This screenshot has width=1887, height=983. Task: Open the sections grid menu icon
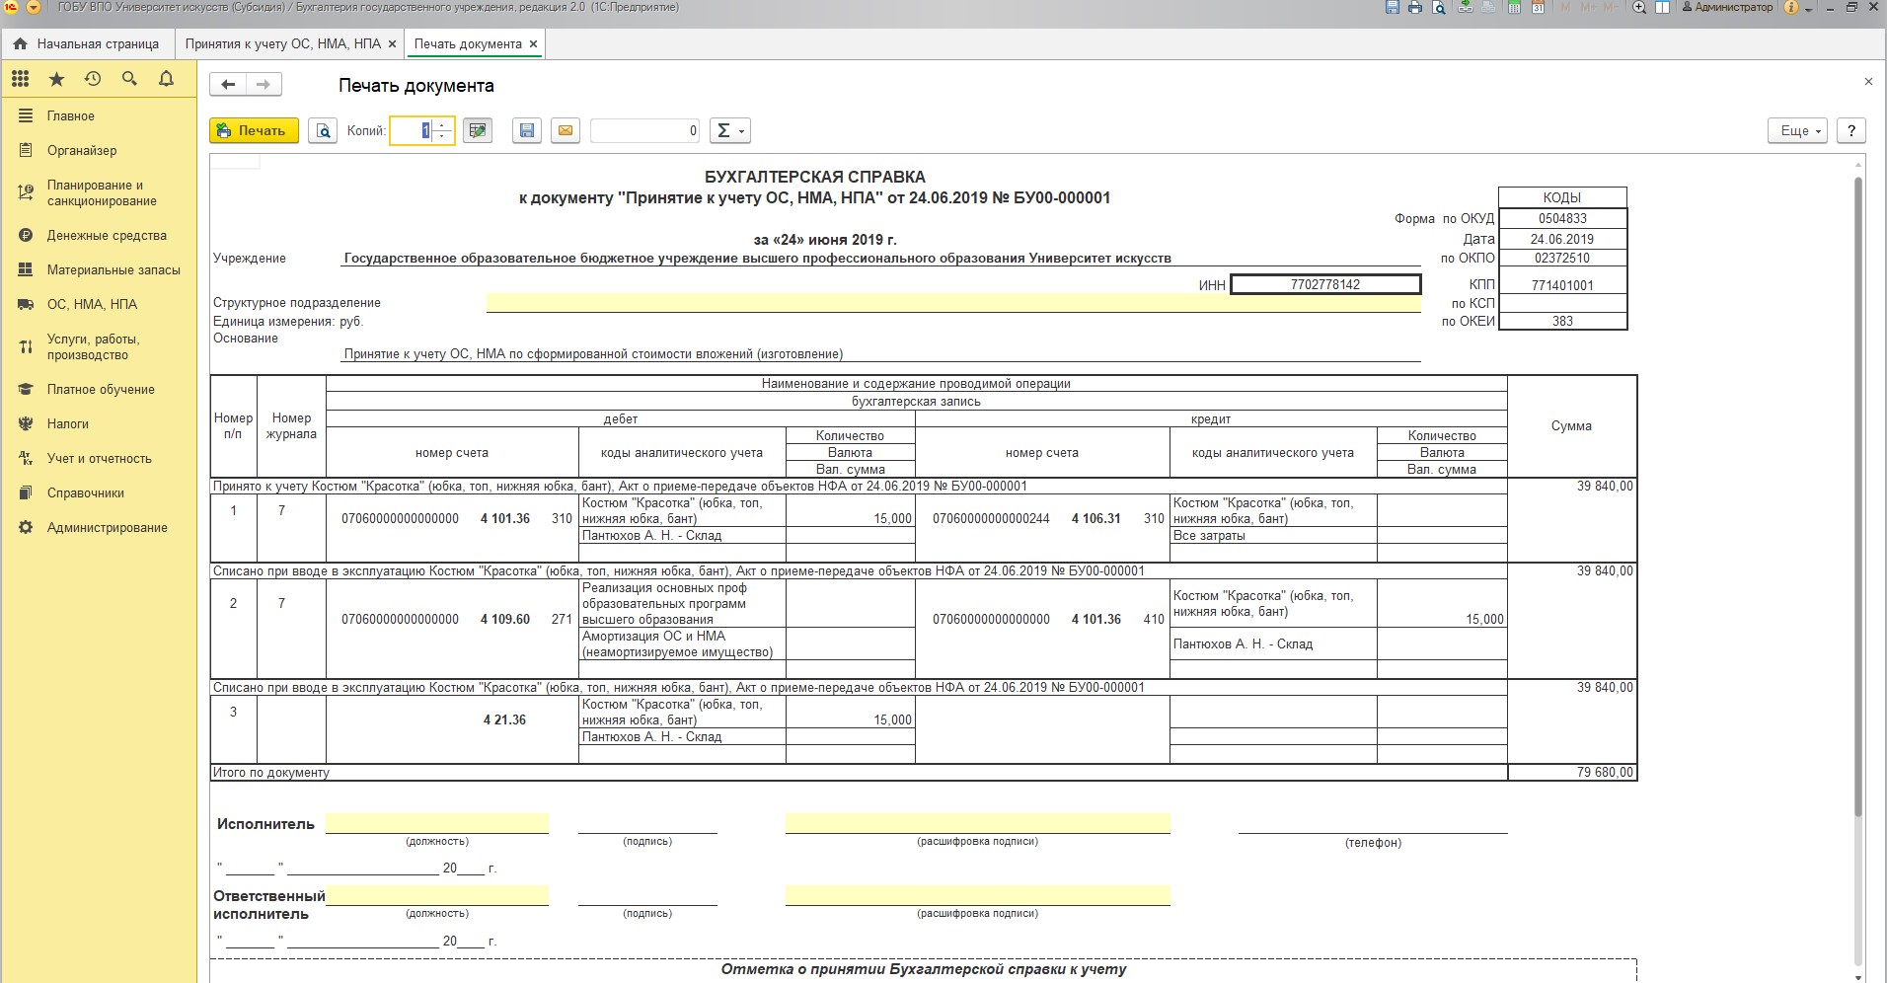tap(21, 79)
